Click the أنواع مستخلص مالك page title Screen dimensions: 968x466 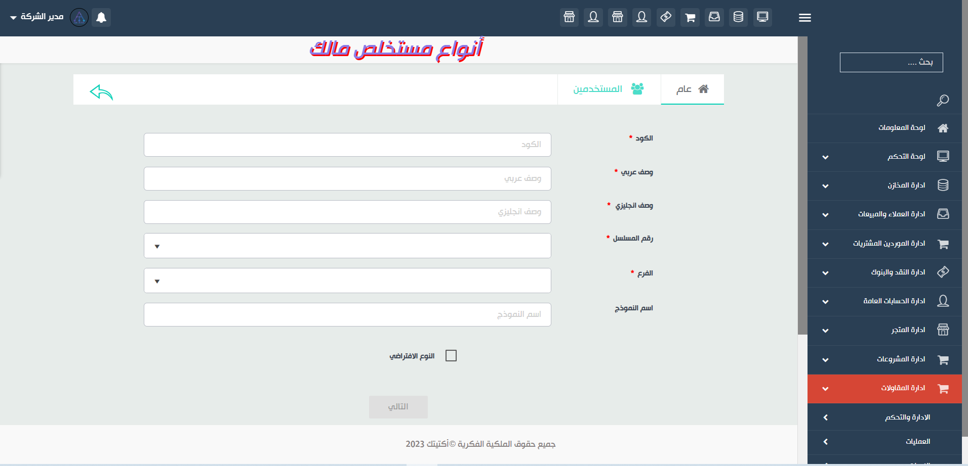(x=397, y=50)
